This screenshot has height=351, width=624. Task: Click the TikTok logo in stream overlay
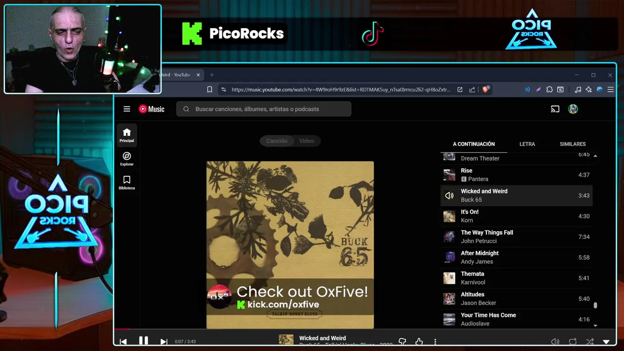pyautogui.click(x=373, y=34)
